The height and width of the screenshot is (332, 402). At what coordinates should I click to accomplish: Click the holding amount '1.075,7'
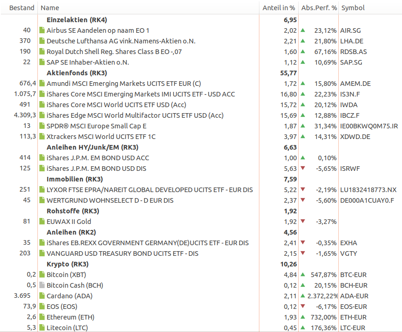(x=25, y=94)
